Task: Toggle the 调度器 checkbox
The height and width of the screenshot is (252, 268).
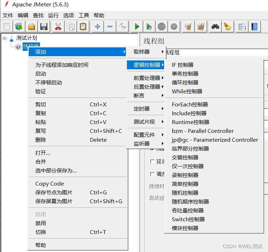Action: click(152, 174)
